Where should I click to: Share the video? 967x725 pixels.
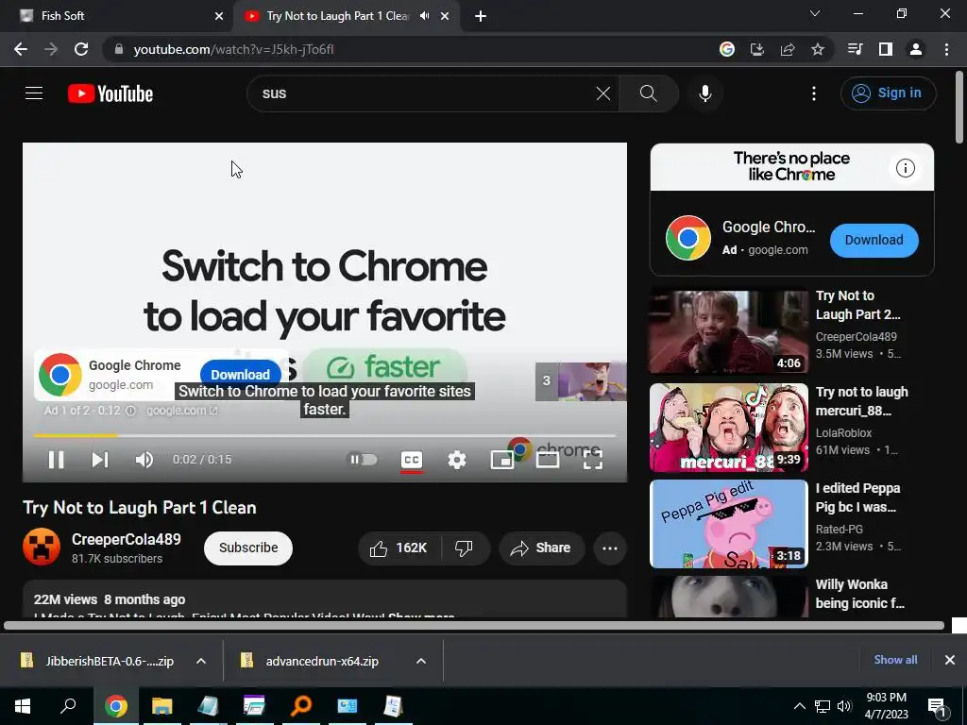541,548
